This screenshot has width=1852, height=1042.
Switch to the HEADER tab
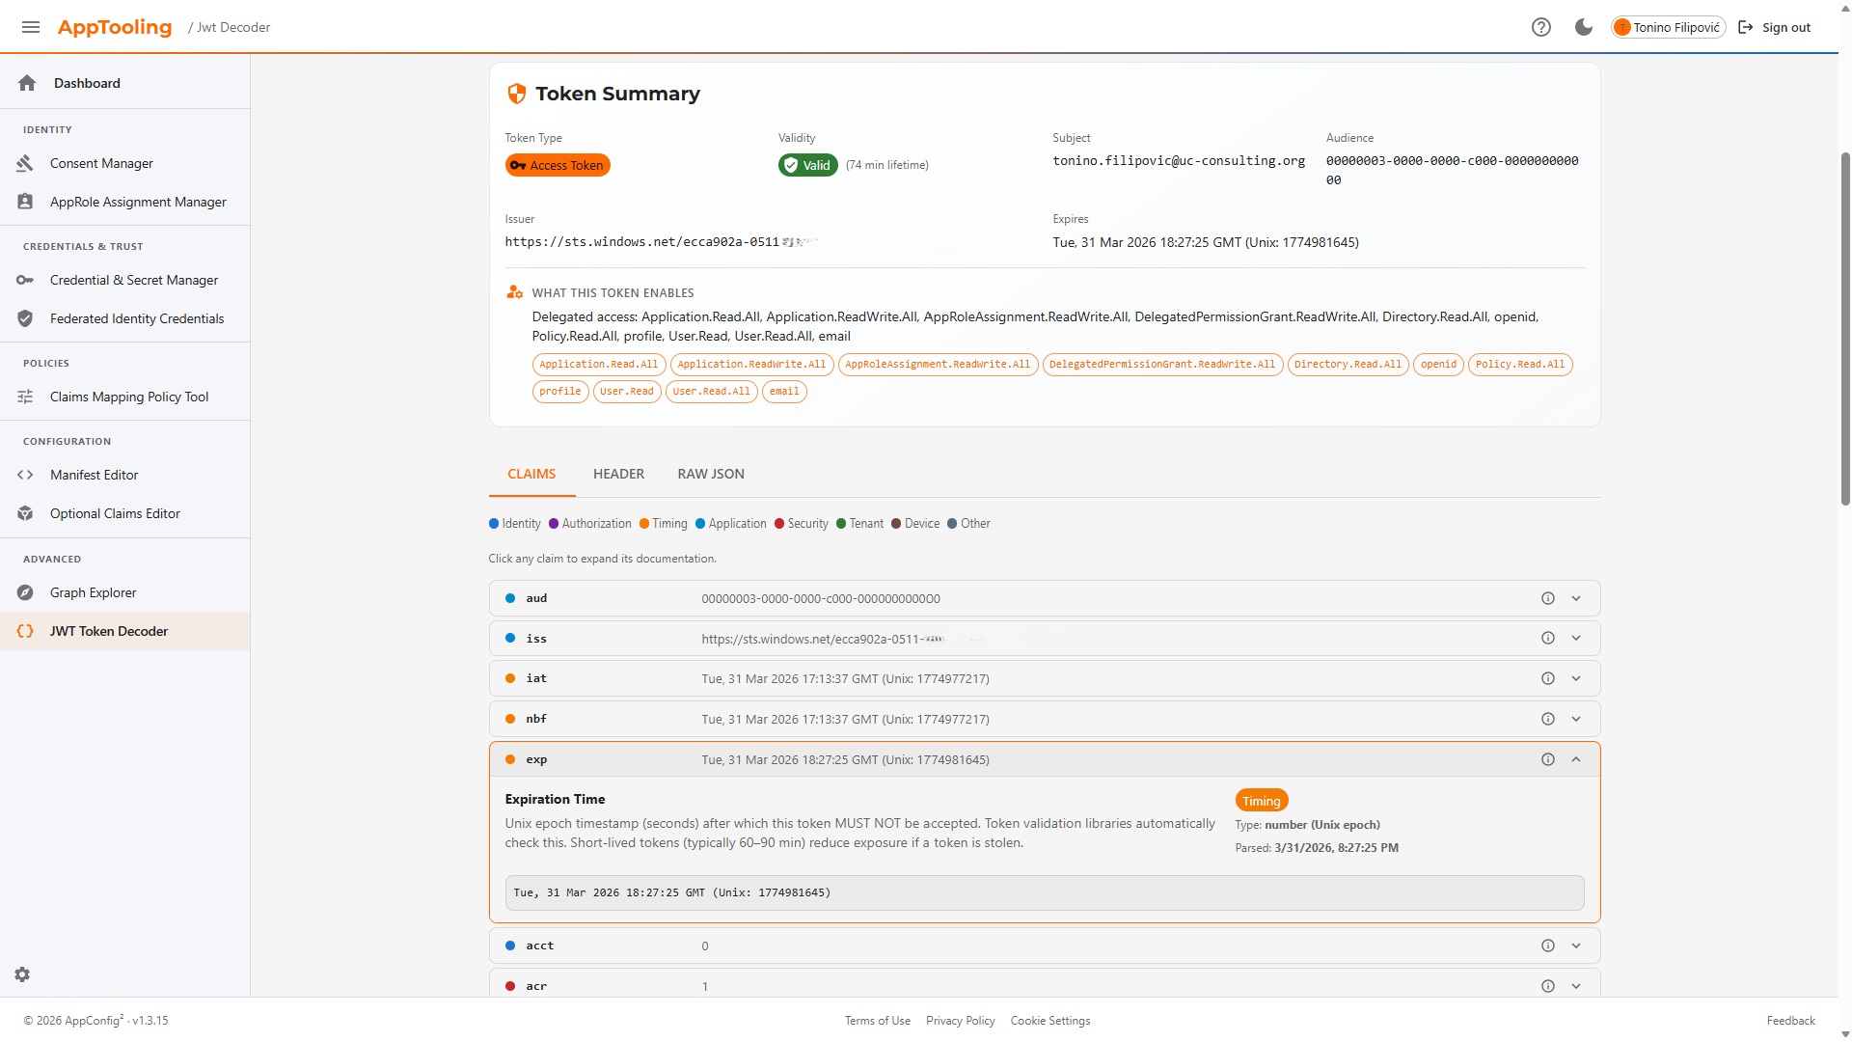pyautogui.click(x=618, y=474)
